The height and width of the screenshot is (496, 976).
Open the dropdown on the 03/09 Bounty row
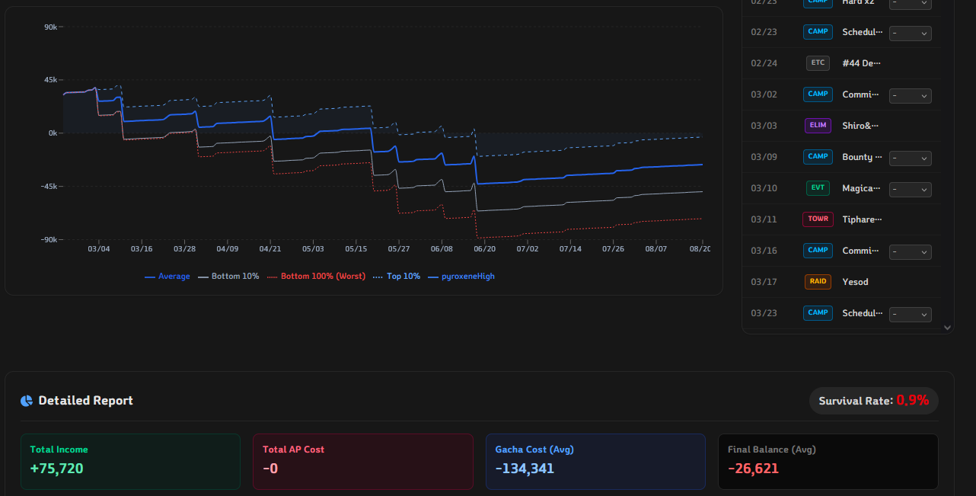911,158
